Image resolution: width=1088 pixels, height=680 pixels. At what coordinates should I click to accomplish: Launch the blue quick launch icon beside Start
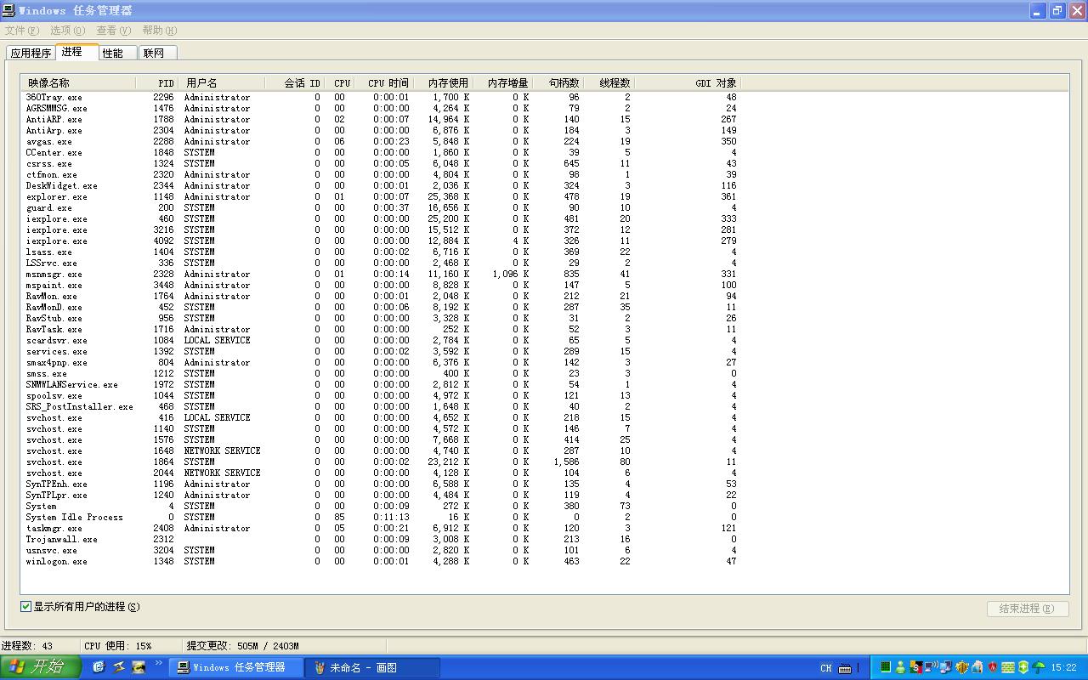click(x=99, y=667)
